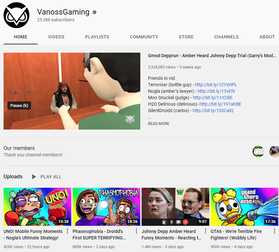Click 'Our members' heading

[19, 148]
